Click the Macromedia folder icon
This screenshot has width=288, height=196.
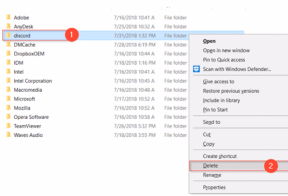pyautogui.click(x=8, y=89)
